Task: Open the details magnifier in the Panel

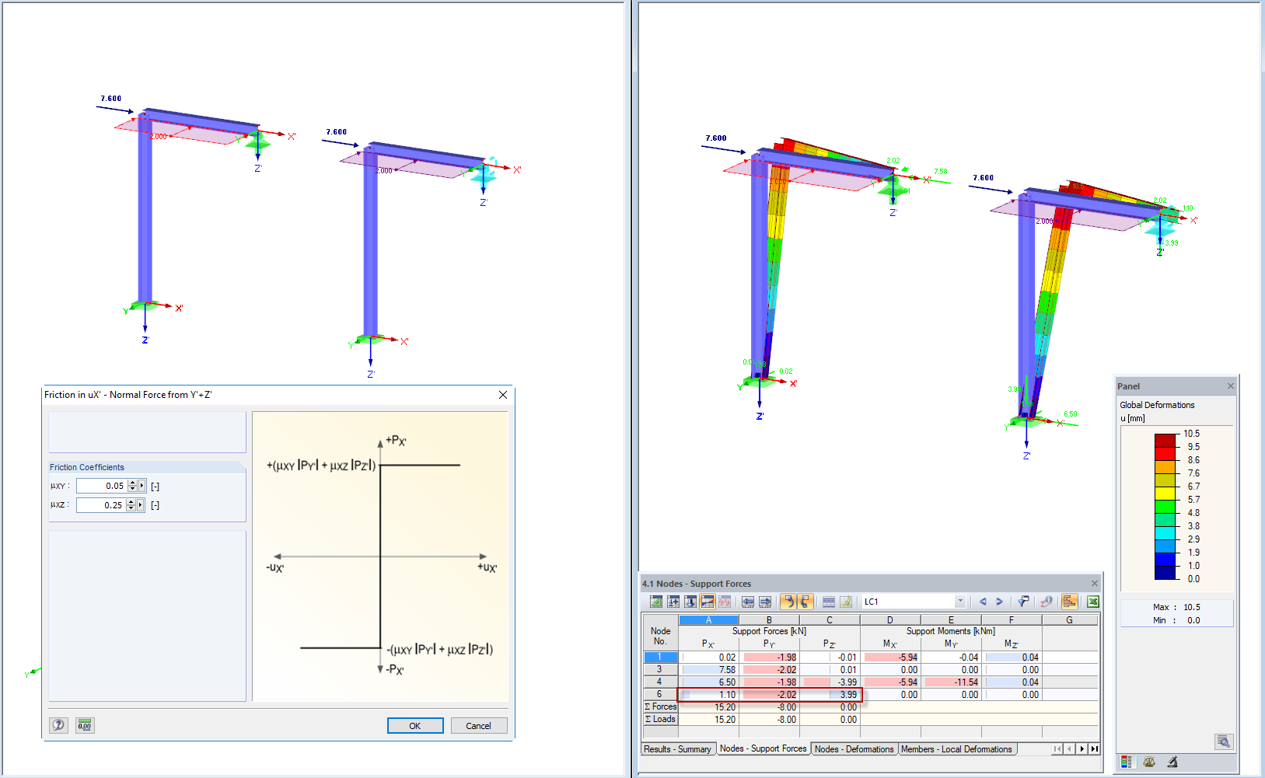Action: click(x=1223, y=741)
